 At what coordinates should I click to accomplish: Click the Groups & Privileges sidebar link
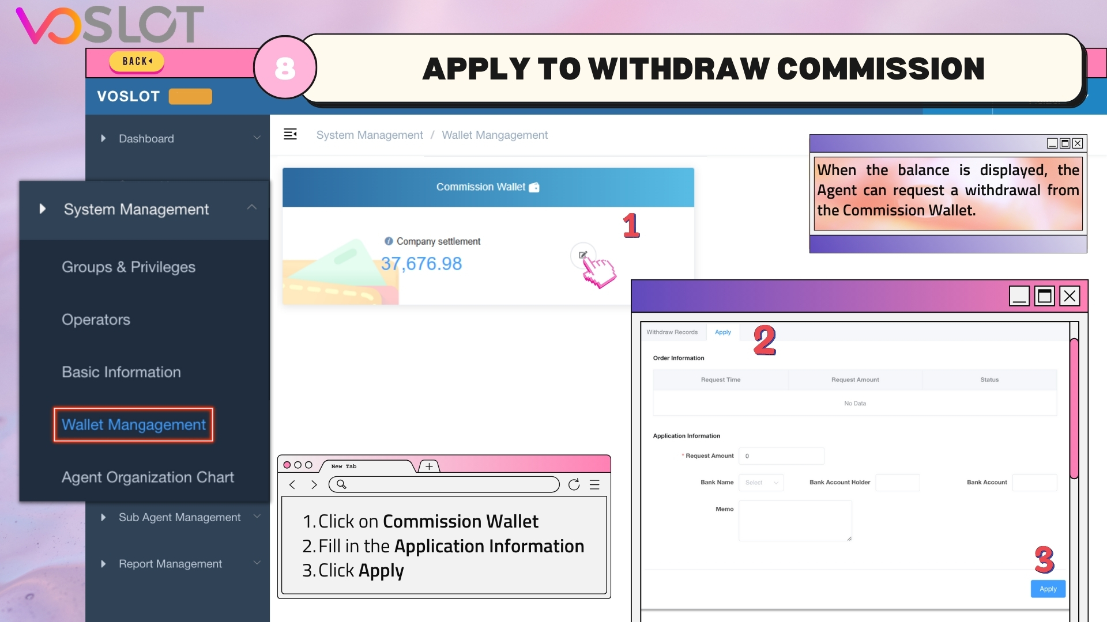click(x=128, y=267)
